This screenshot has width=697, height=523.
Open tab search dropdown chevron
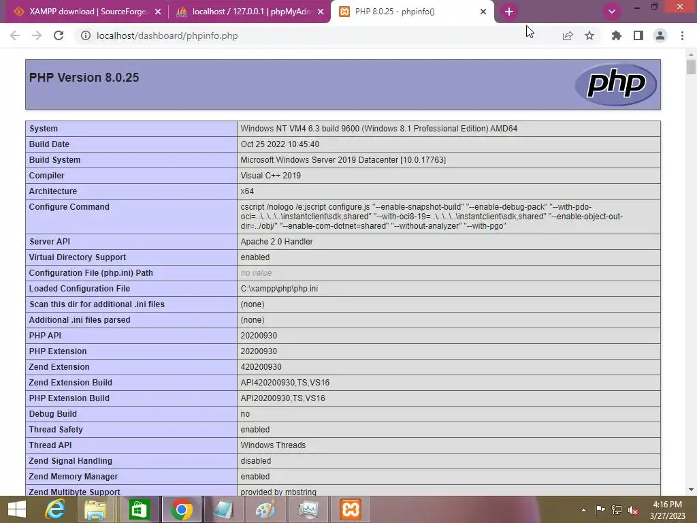point(612,12)
